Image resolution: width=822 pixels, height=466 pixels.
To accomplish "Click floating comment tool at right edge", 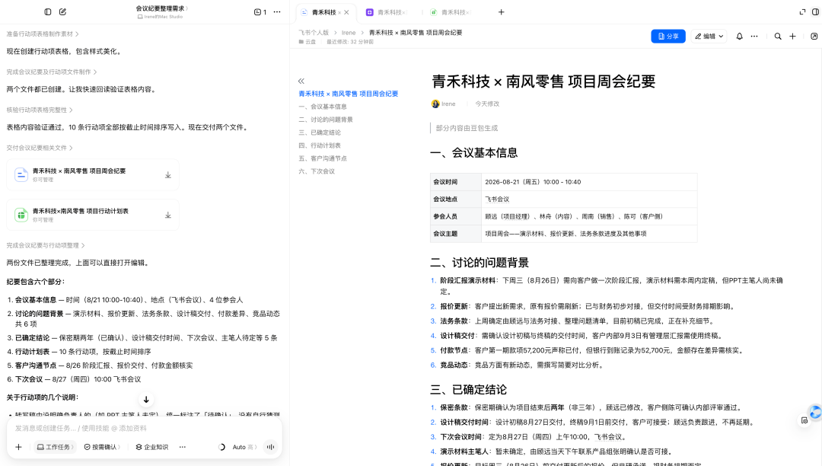I will point(804,420).
